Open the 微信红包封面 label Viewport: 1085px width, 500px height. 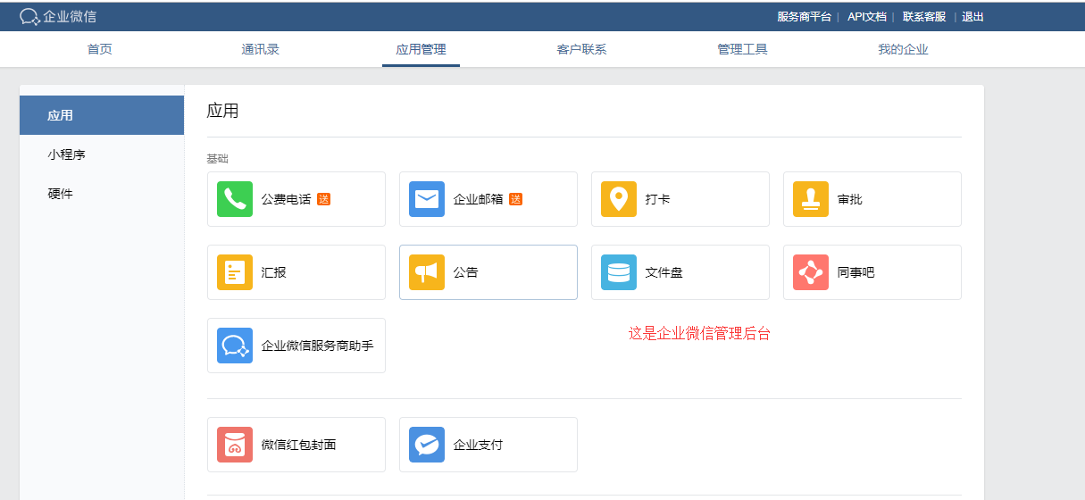coord(298,445)
